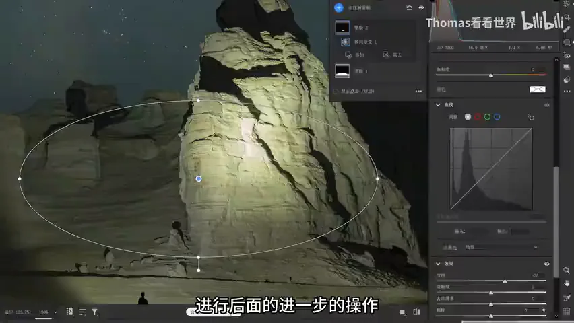The image size is (574, 323).
Task: Open the Snapshots icon in tool strip
Action: click(x=567, y=67)
